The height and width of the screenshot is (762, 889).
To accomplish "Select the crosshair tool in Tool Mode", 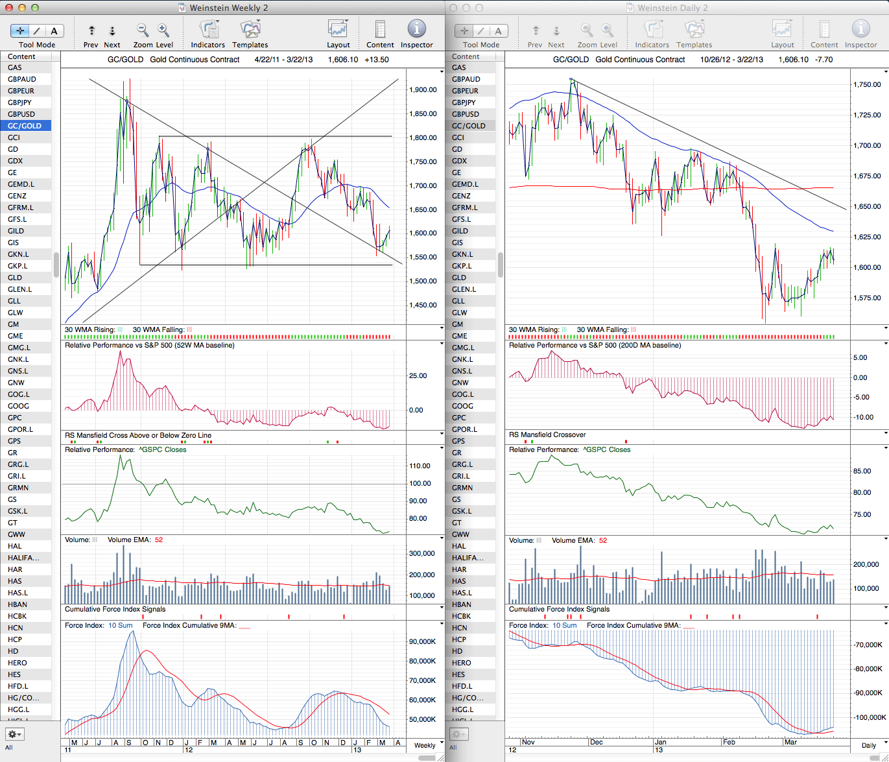I will click(x=21, y=30).
